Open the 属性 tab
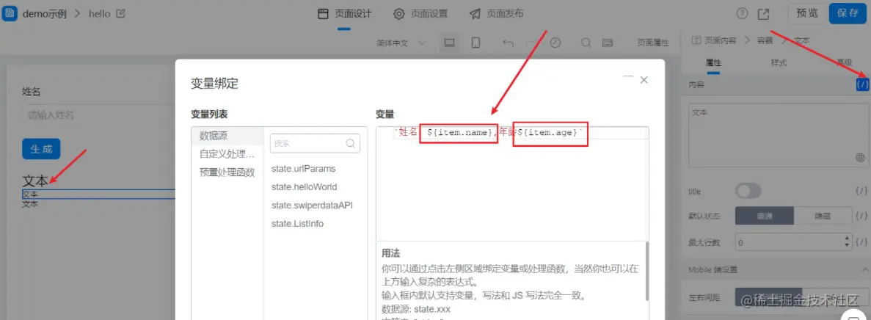 pyautogui.click(x=713, y=63)
